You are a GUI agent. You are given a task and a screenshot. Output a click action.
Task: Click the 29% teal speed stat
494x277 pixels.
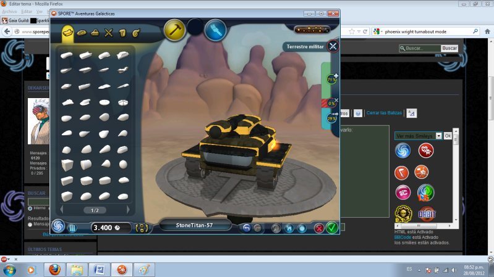pos(331,118)
